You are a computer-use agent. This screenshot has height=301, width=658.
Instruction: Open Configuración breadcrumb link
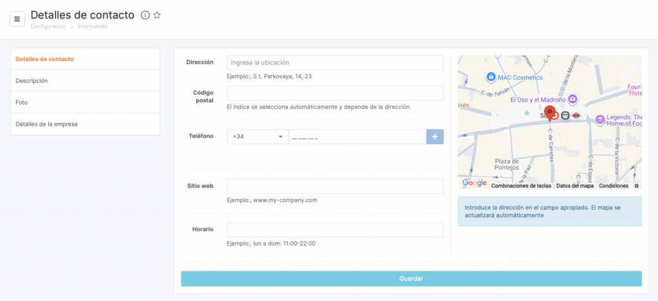coord(48,26)
